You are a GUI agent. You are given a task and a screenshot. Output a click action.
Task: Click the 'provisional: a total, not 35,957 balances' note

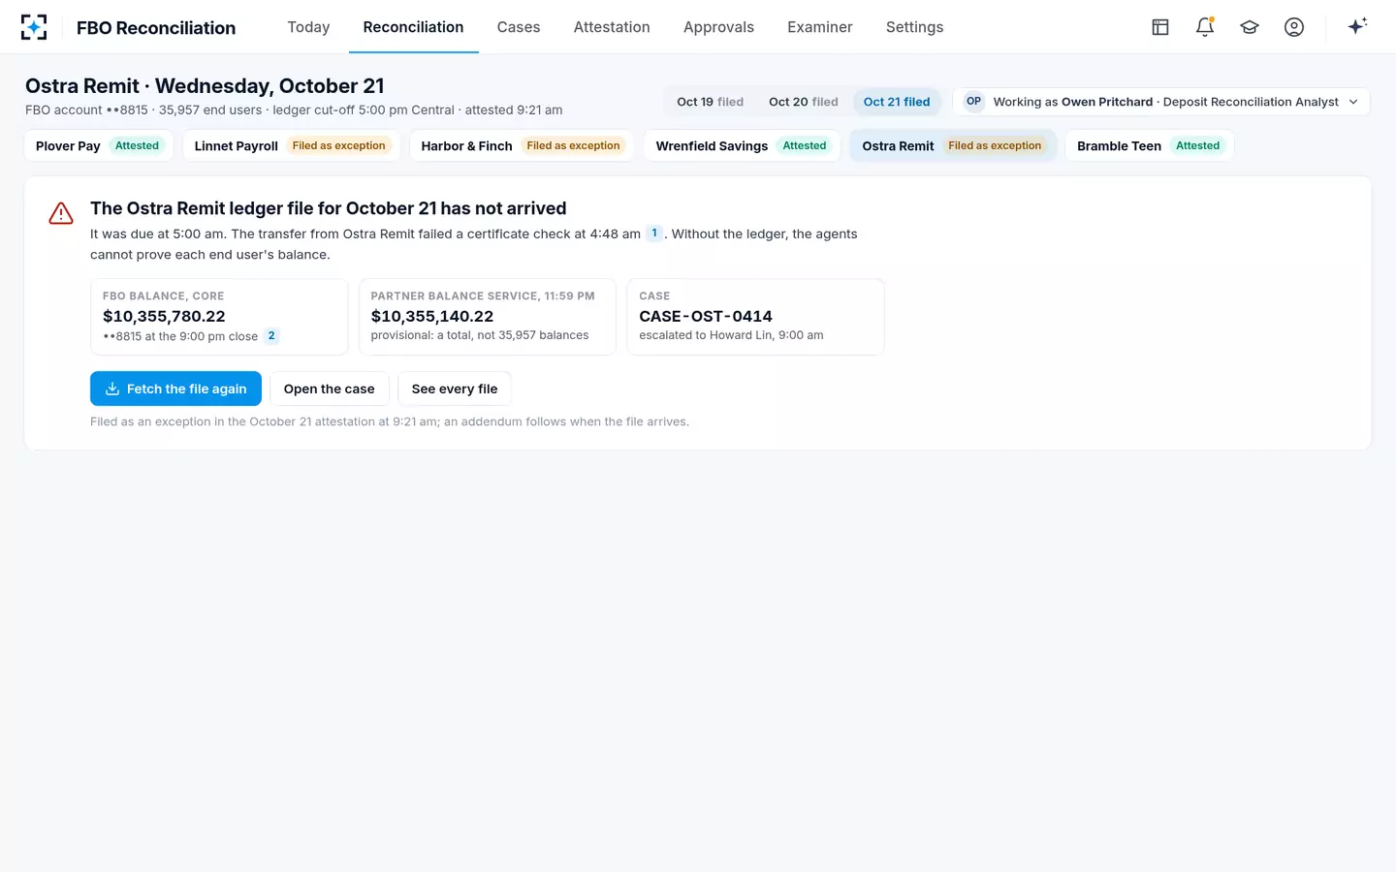[480, 335]
